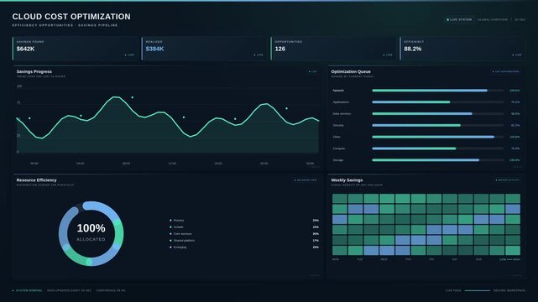Click the highest peak of the savings line chart
Image resolution: width=538 pixels, height=302 pixels.
(x=116, y=97)
